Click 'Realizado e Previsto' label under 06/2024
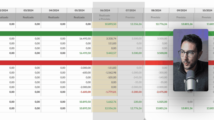The image size is (214, 120). 105,17
